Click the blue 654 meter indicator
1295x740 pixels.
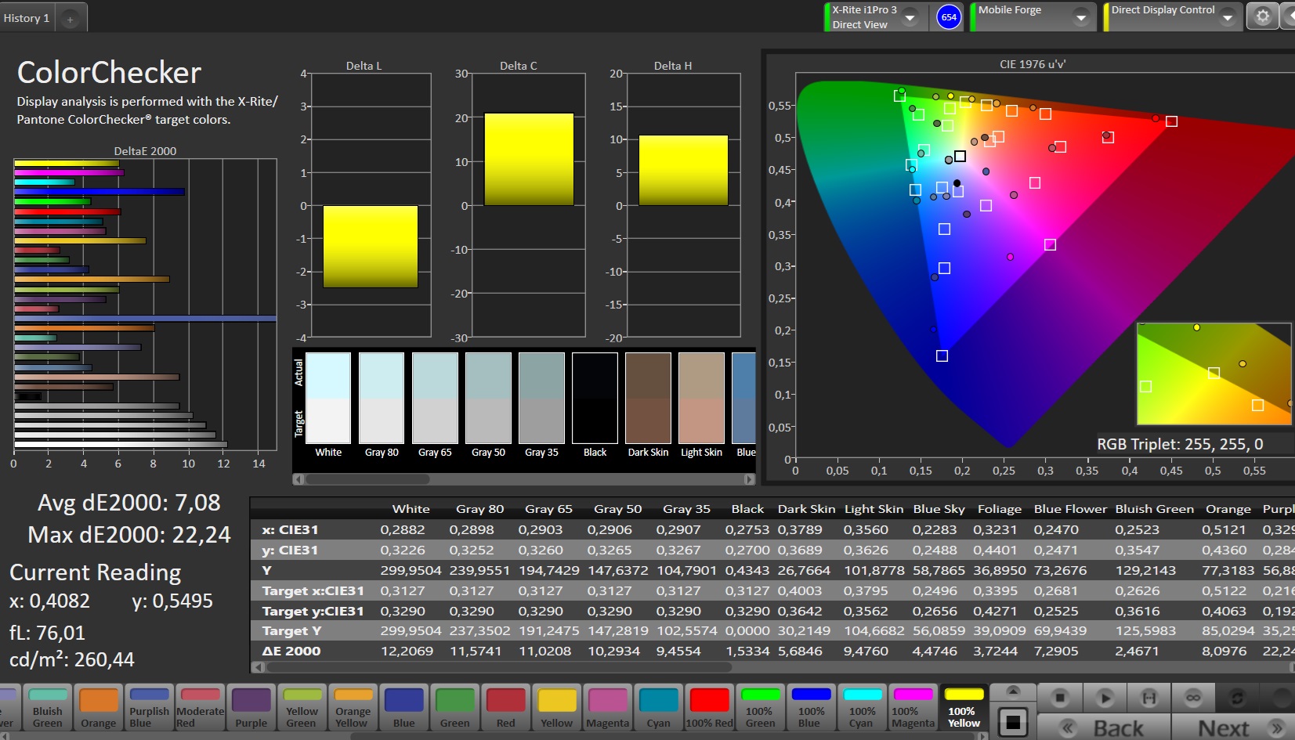coord(949,17)
